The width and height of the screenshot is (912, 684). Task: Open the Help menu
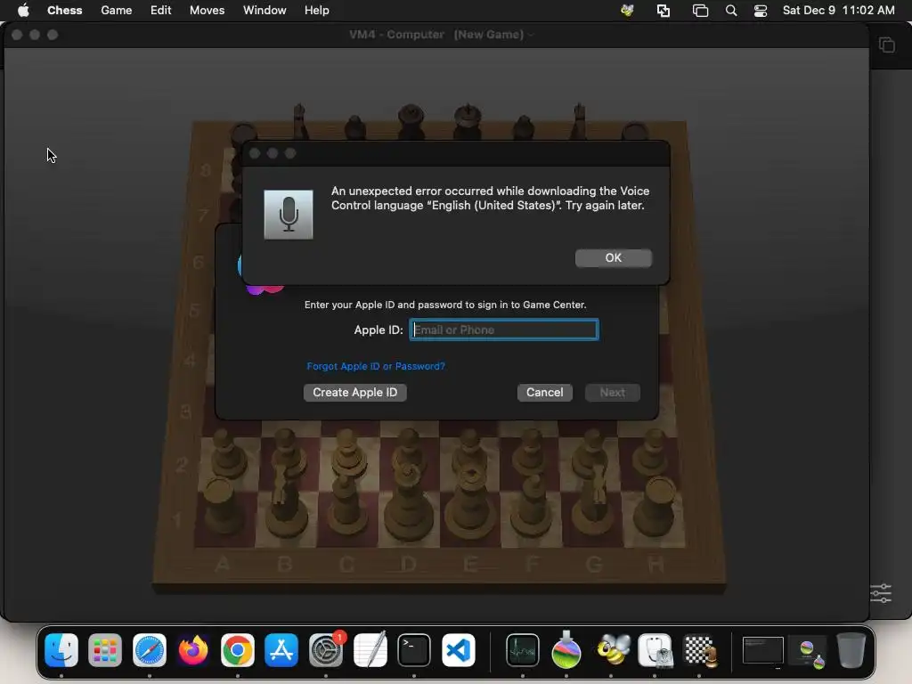(x=317, y=11)
